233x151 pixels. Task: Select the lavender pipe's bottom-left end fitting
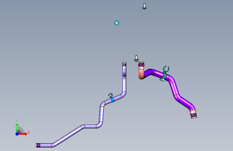(x=38, y=145)
